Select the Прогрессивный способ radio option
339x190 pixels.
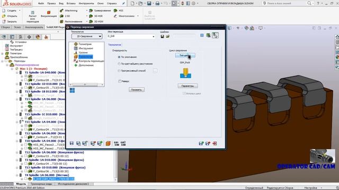pyautogui.click(x=119, y=71)
